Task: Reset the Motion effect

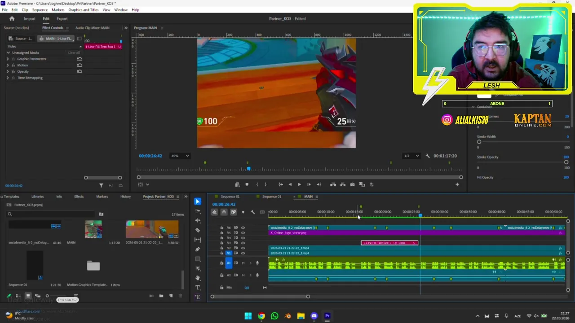Action: (80, 65)
